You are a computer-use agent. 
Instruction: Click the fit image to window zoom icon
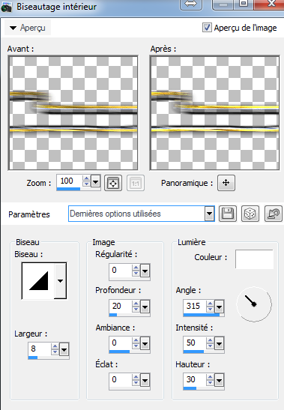pos(113,183)
